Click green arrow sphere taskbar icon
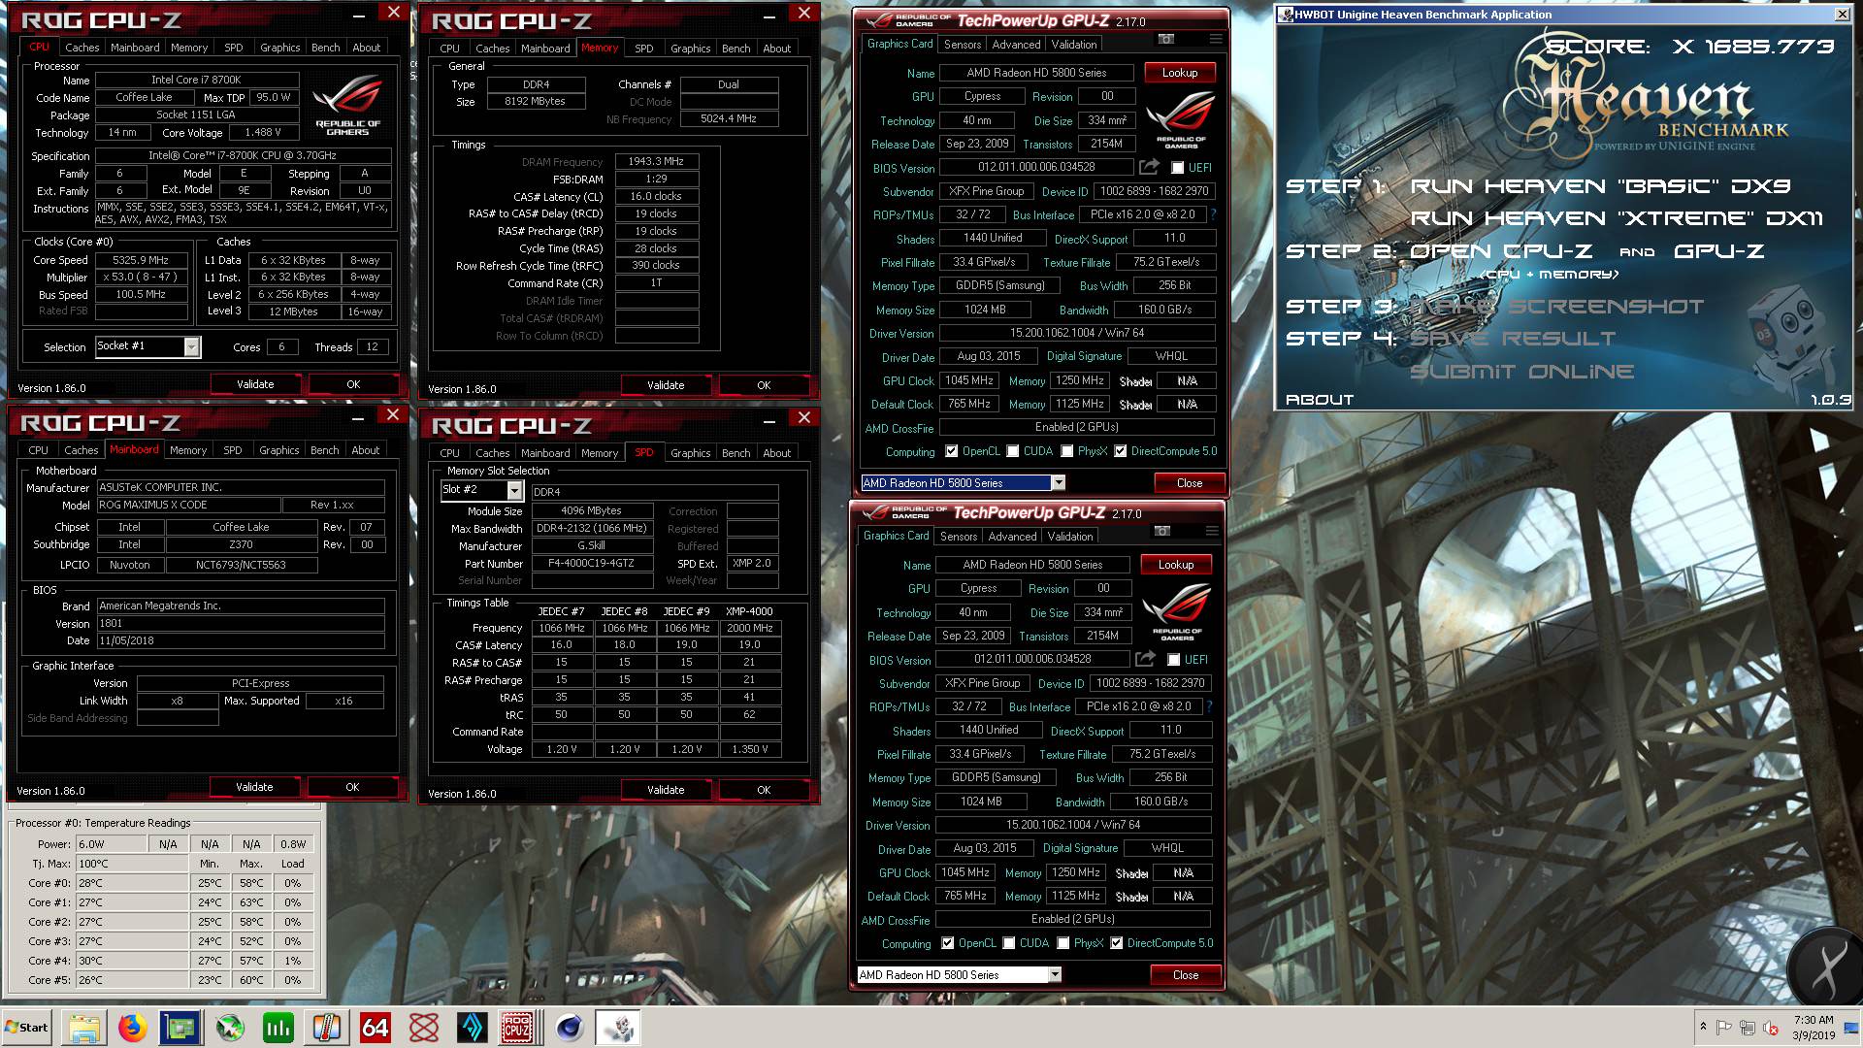Viewport: 1863px width, 1048px height. [230, 1028]
